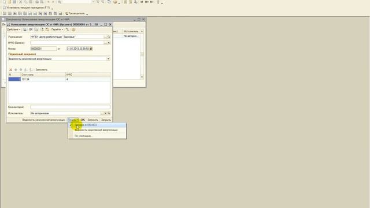Click the Print icon in main toolbar
370x208 pixels.
point(37,2)
